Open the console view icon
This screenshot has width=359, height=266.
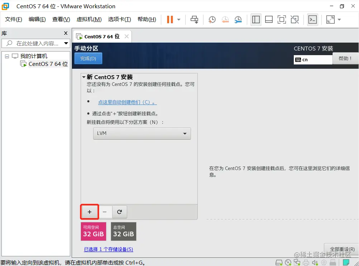pos(312,19)
